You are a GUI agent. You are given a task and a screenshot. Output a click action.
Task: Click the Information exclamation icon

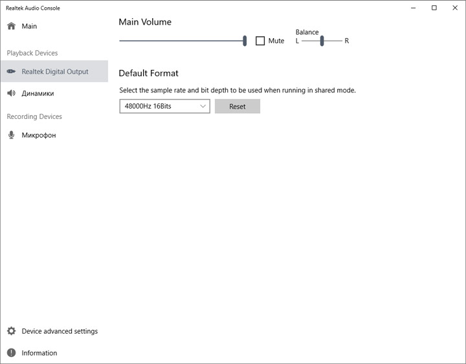tap(11, 353)
